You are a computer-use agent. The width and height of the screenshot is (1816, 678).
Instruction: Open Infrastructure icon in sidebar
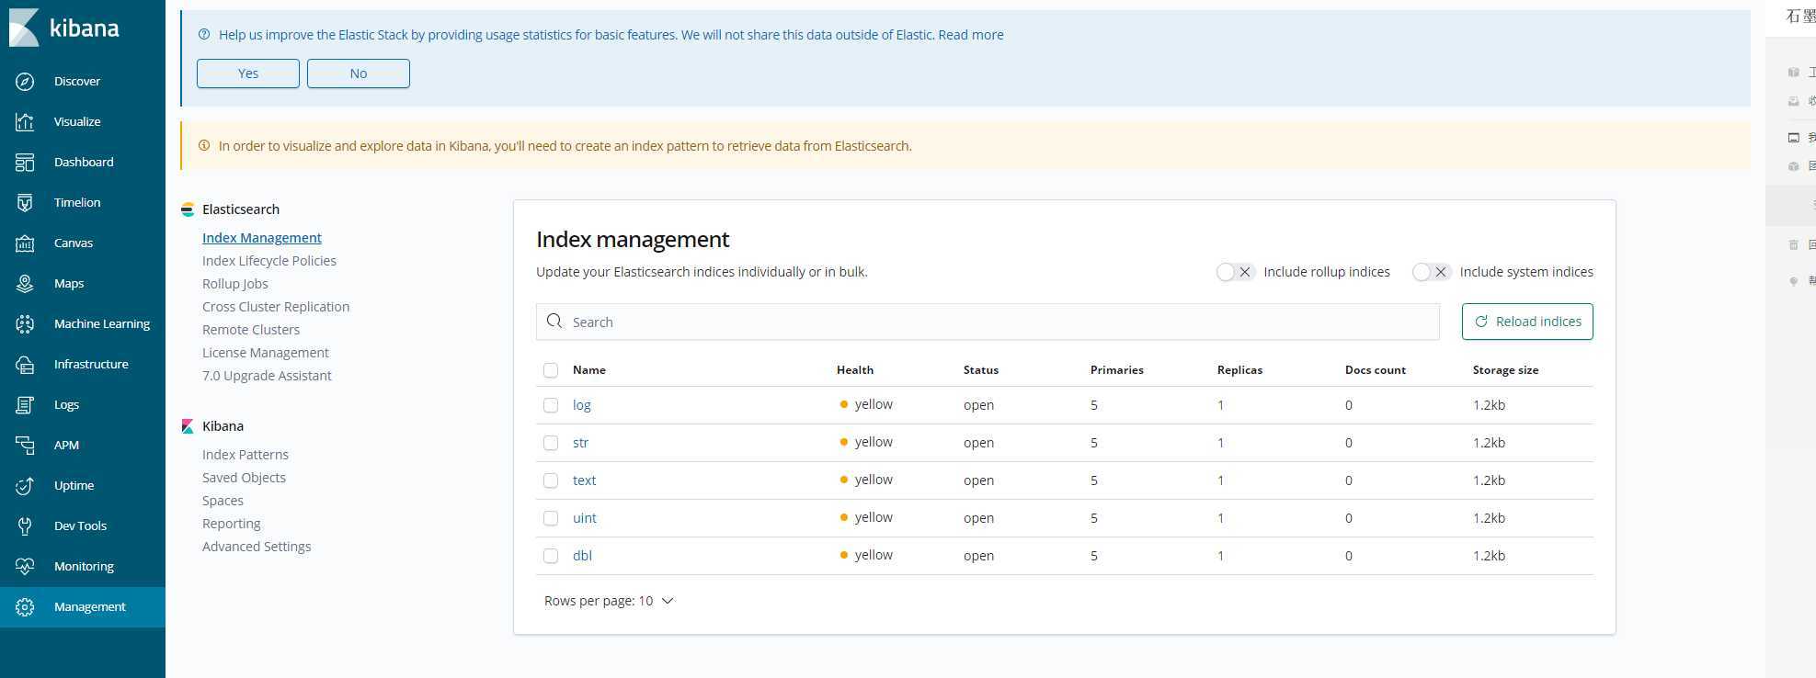click(25, 365)
